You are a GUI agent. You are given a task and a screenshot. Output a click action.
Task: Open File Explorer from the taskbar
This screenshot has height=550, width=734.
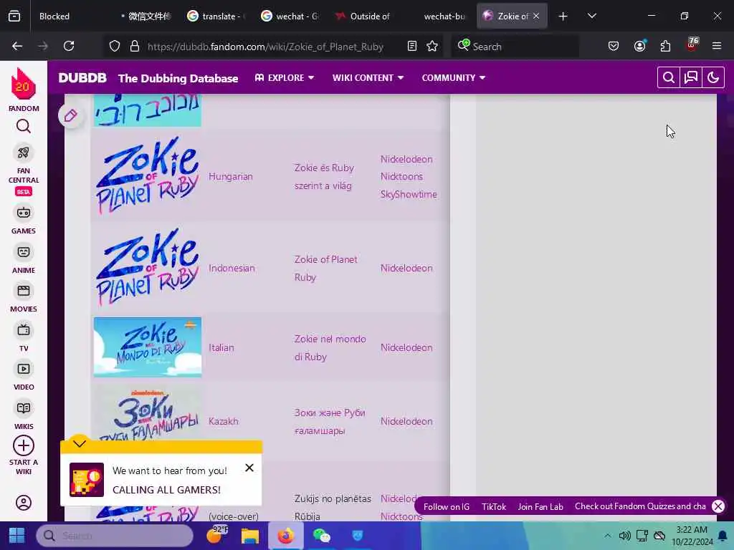pos(250,536)
